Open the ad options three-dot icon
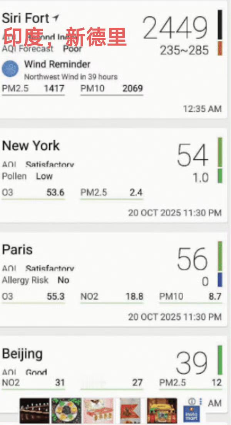231x425 pixels. click(200, 401)
